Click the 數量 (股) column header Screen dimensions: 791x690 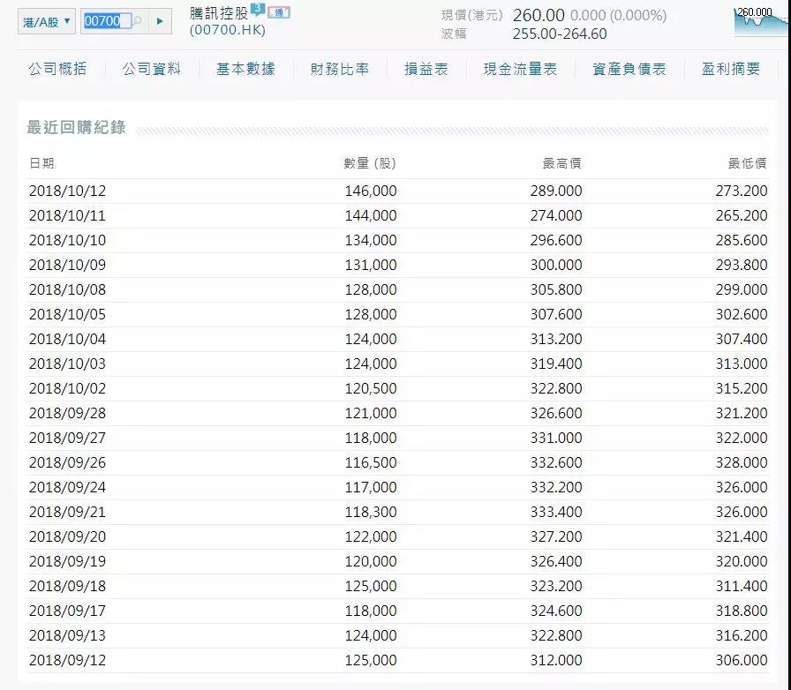point(370,163)
